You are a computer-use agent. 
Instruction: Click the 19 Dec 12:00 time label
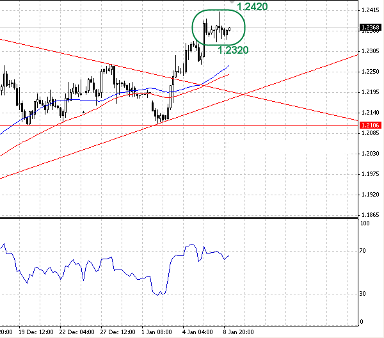36,332
